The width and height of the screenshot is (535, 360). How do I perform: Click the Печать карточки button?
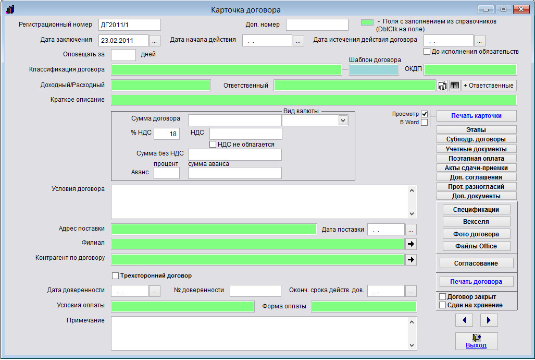tap(476, 115)
